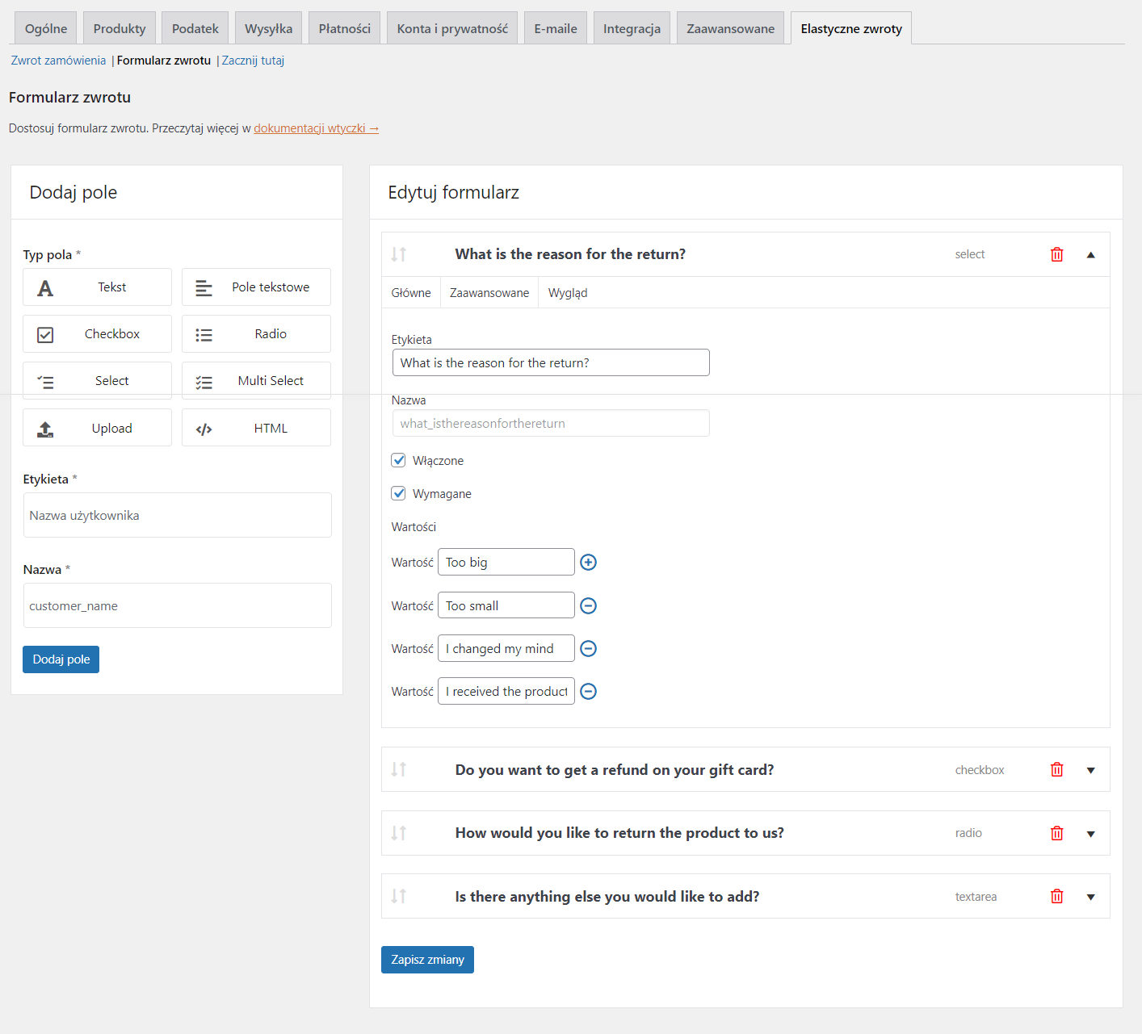Screen dimensions: 1142x1034
Task: Open the dokumentacji wtyczki link
Action: (316, 128)
